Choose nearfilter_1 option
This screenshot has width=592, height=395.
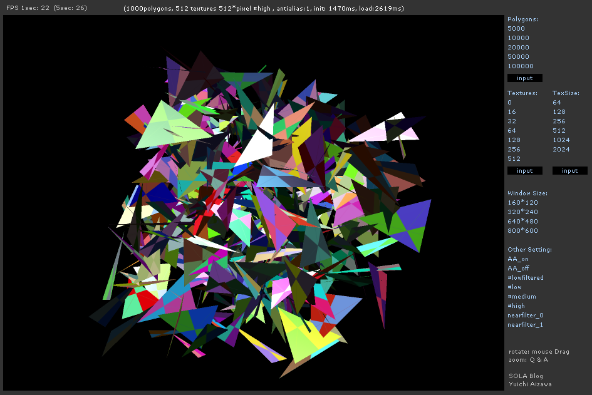tap(525, 325)
